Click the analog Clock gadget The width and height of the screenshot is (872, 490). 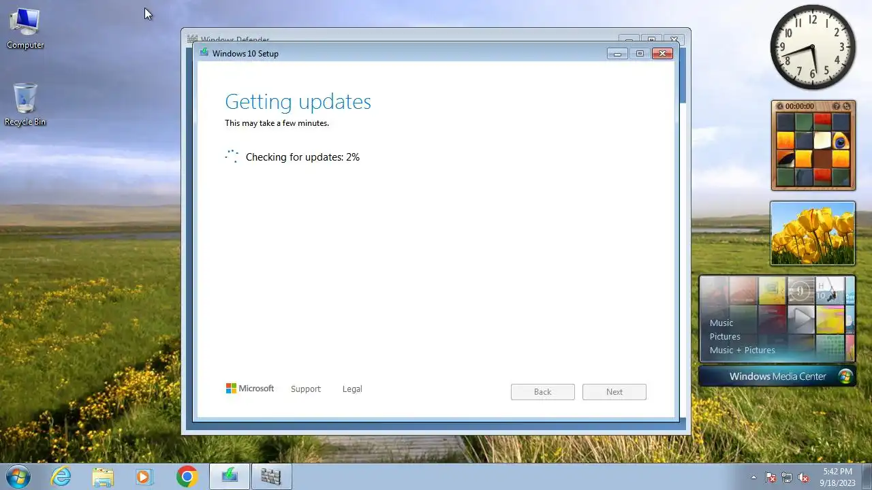[x=813, y=47]
